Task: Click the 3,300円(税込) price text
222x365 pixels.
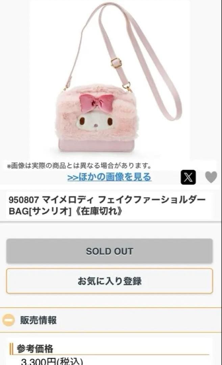Action: 52,362
